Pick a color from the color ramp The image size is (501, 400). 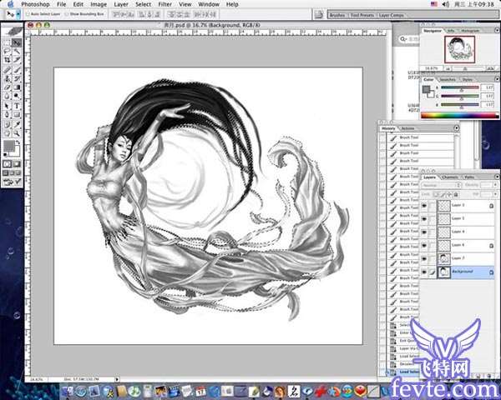(460, 116)
